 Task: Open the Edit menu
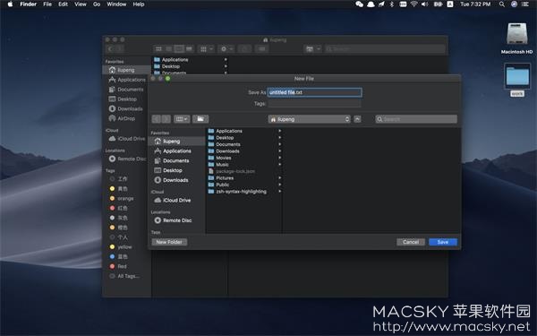pos(63,4)
